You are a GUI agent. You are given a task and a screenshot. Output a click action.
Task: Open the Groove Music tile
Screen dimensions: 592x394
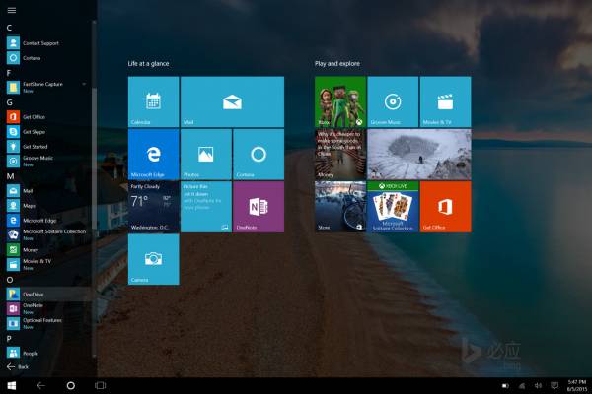point(393,101)
